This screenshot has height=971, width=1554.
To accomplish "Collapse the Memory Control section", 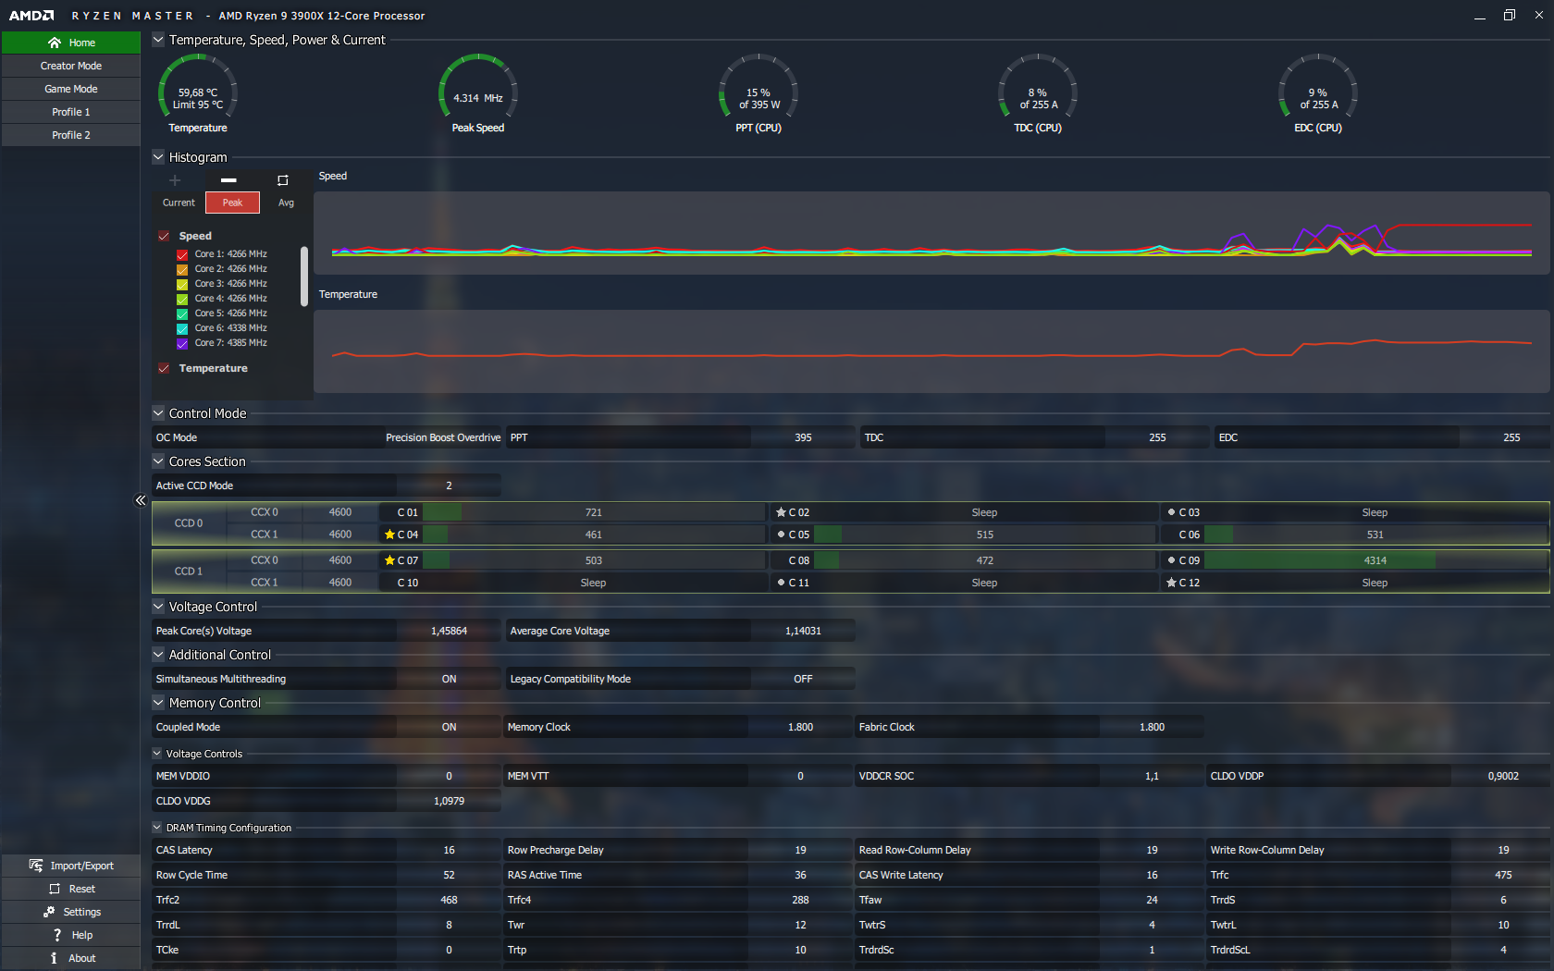I will tap(158, 703).
